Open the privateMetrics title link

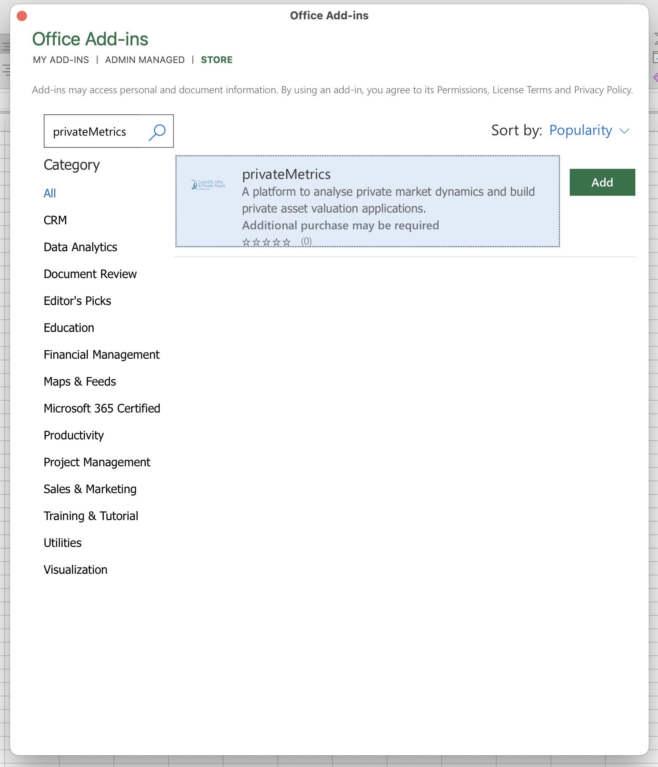pos(286,174)
